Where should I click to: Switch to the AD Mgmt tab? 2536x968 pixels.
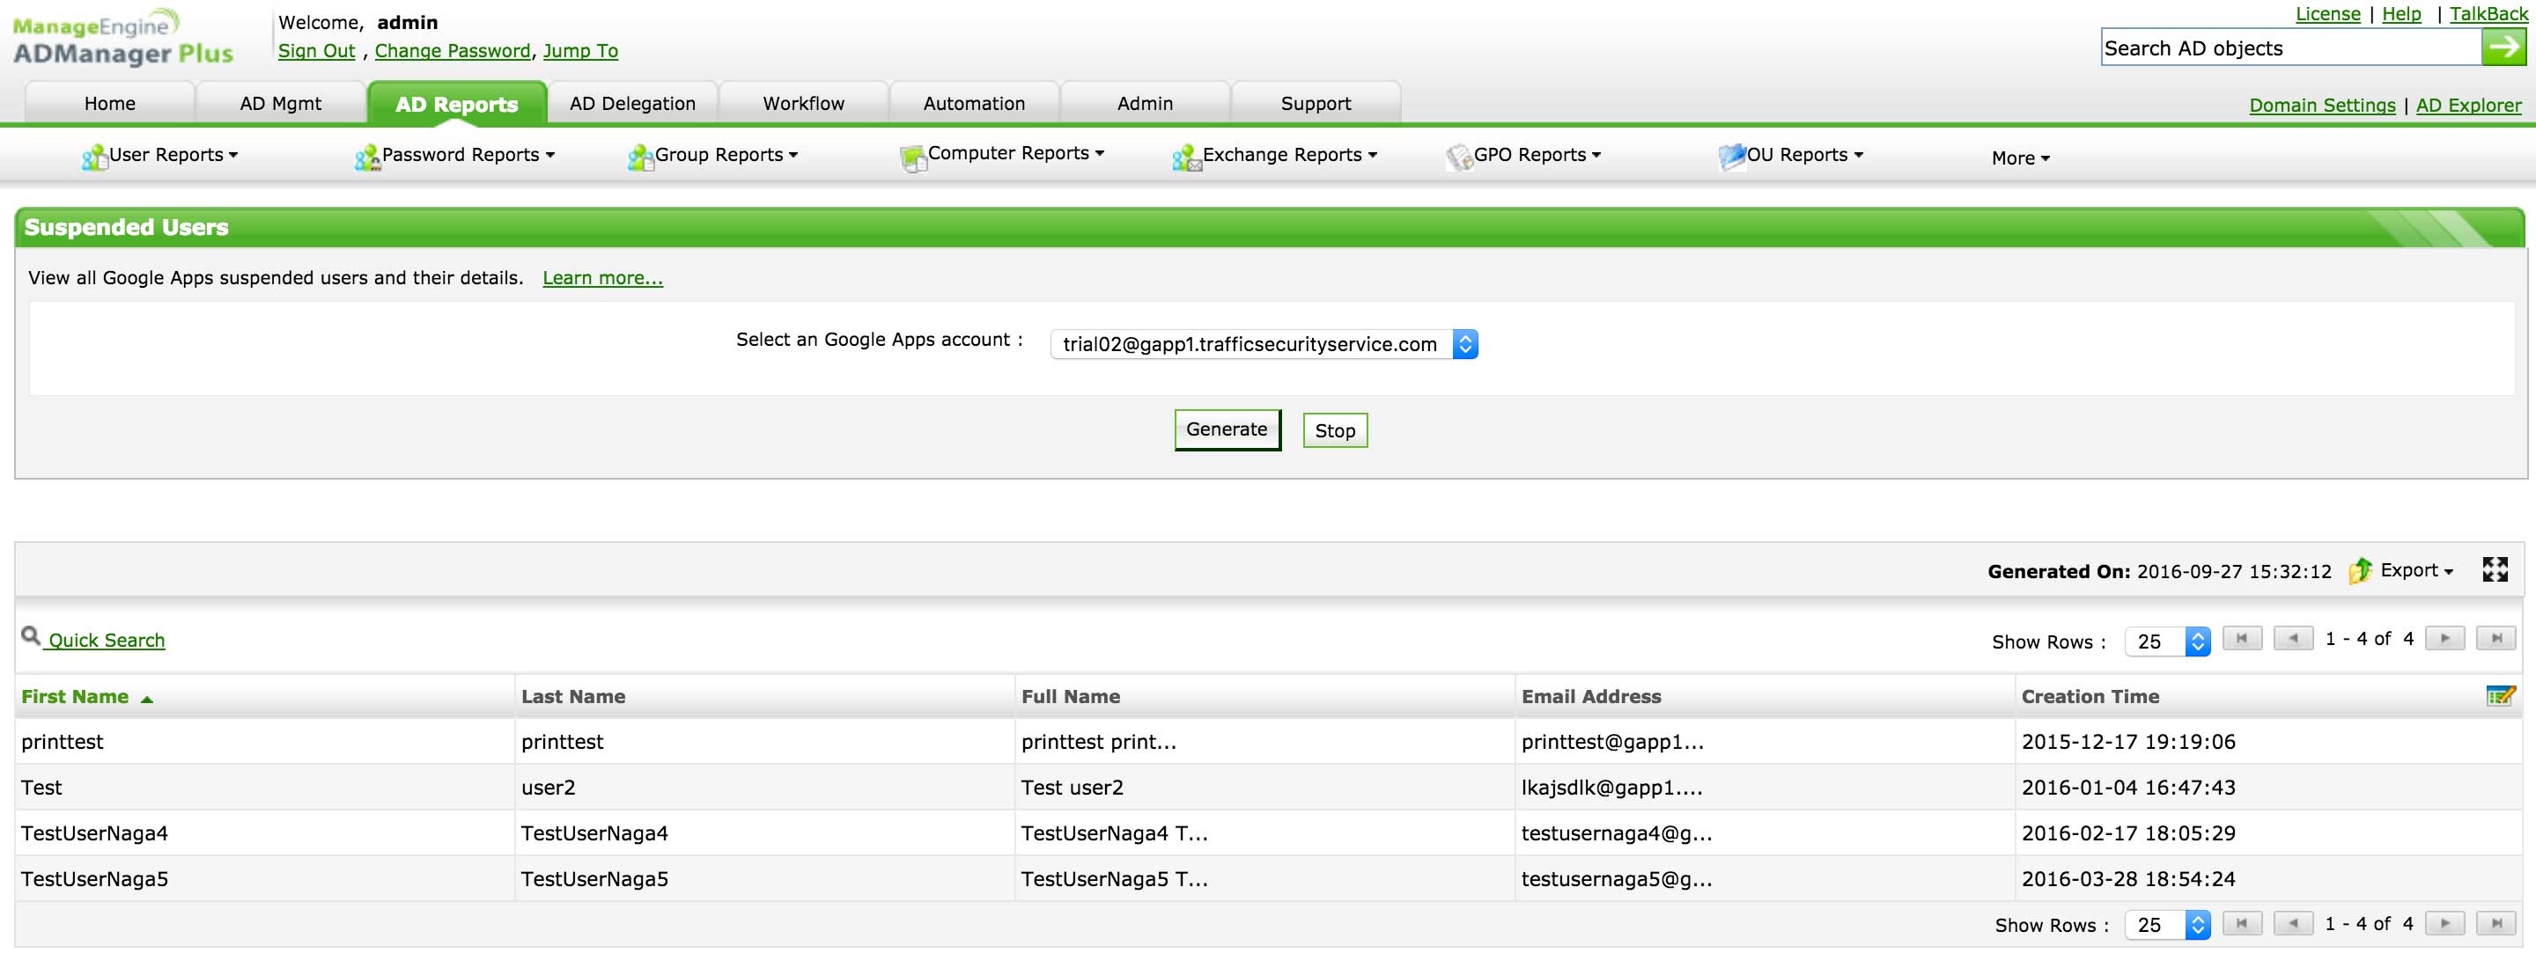point(281,103)
